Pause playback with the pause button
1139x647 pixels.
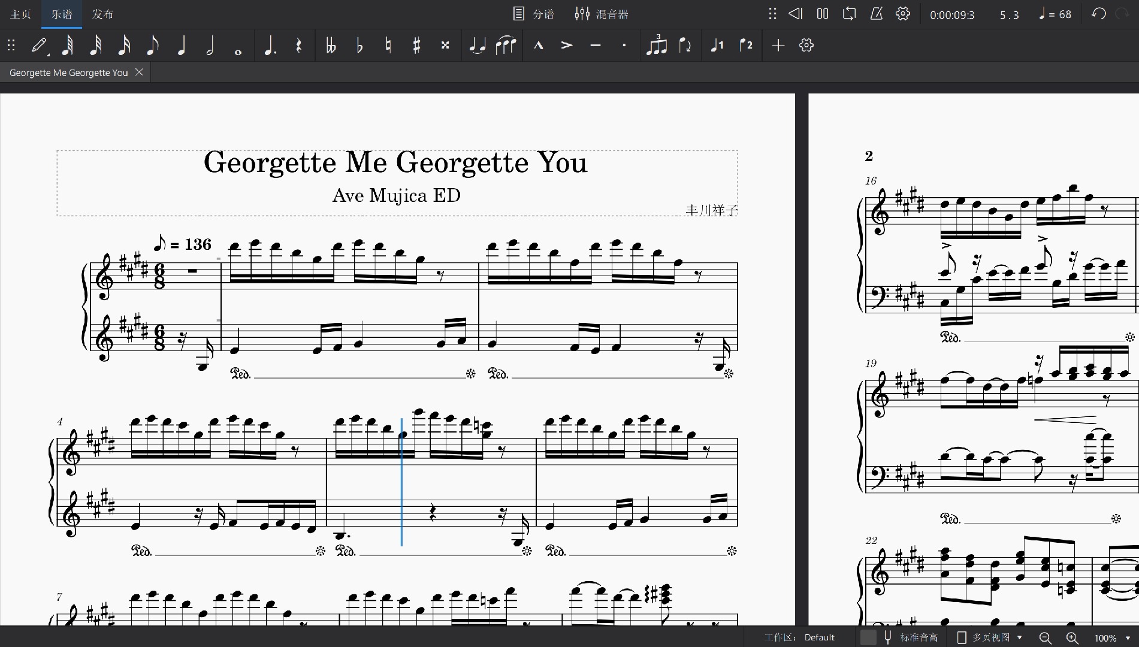823,14
